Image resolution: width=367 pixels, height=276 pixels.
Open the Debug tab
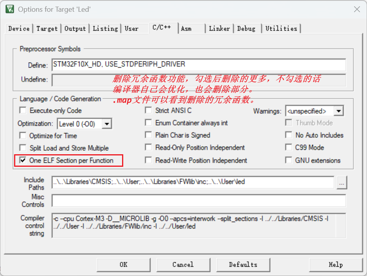point(246,29)
